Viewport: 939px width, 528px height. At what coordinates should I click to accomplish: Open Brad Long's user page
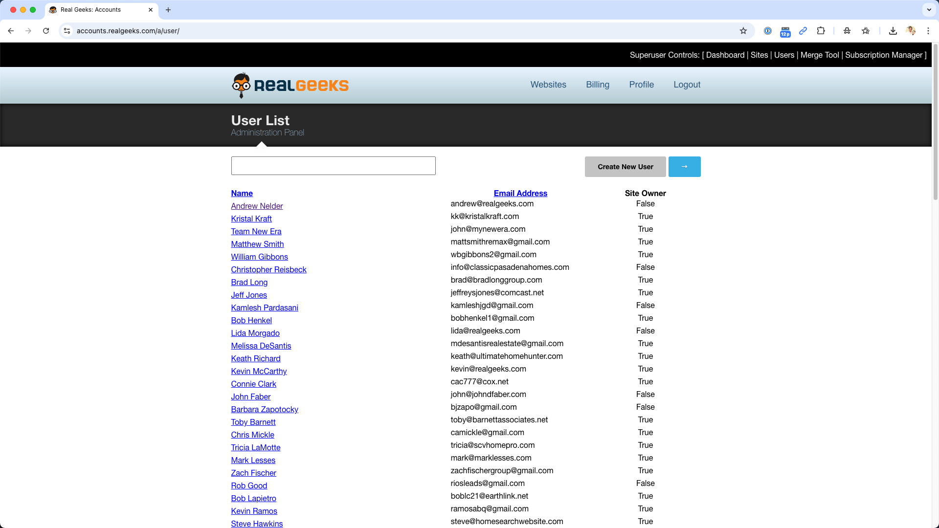click(249, 283)
